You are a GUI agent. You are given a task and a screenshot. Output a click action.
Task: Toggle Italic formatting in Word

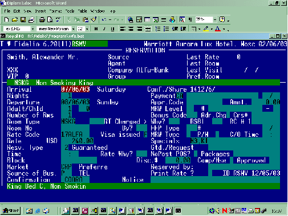coord(104,29)
